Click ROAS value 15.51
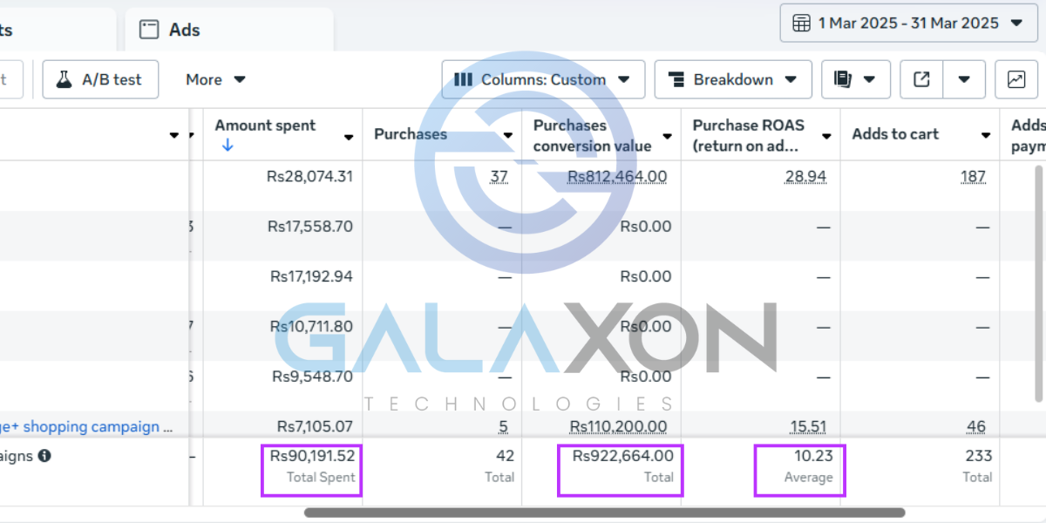The width and height of the screenshot is (1046, 523). pyautogui.click(x=808, y=427)
